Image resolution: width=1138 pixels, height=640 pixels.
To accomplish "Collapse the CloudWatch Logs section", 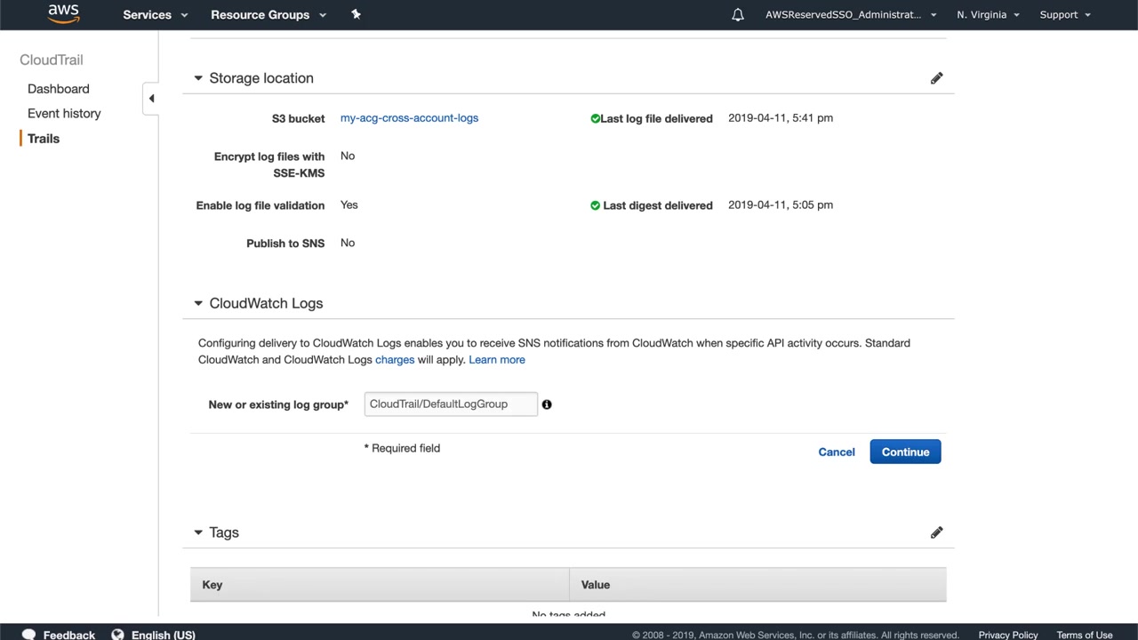I will click(x=198, y=303).
